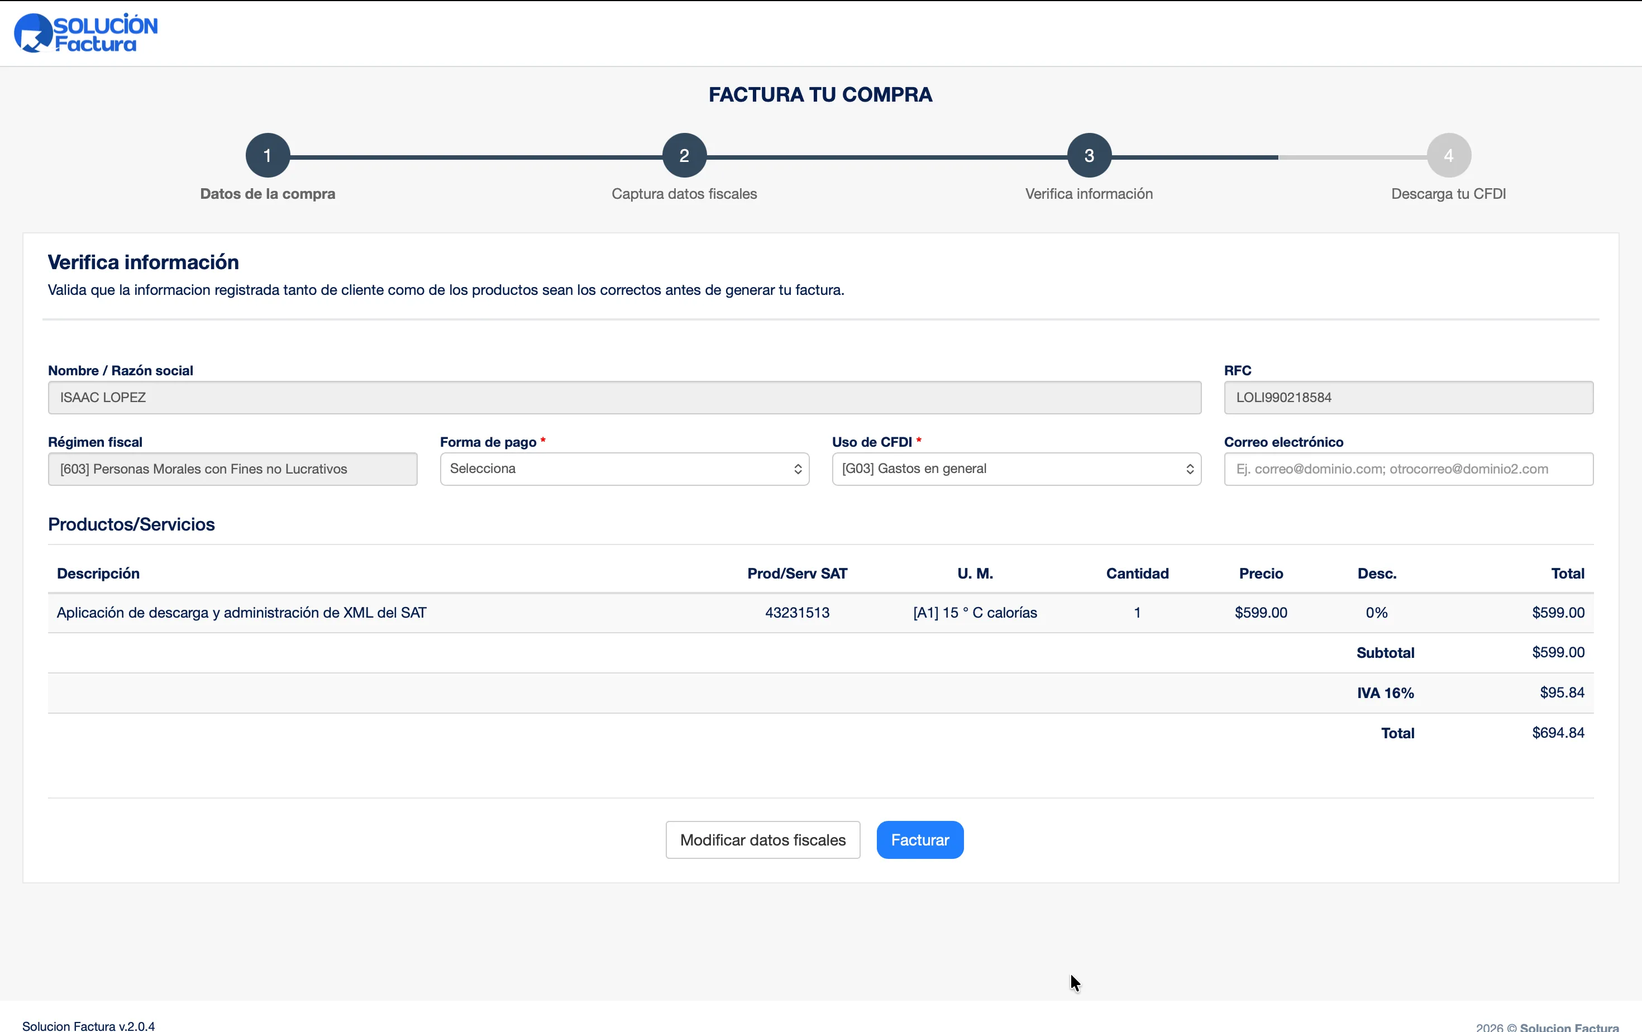The height and width of the screenshot is (1032, 1642).
Task: Click the Descripción column header
Action: tap(98, 574)
